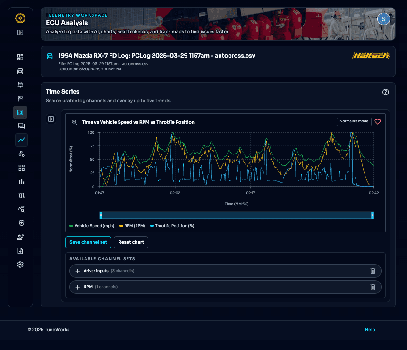Toggle Throttle Position (%) legend entry
This screenshot has width=407, height=350.
pyautogui.click(x=172, y=226)
